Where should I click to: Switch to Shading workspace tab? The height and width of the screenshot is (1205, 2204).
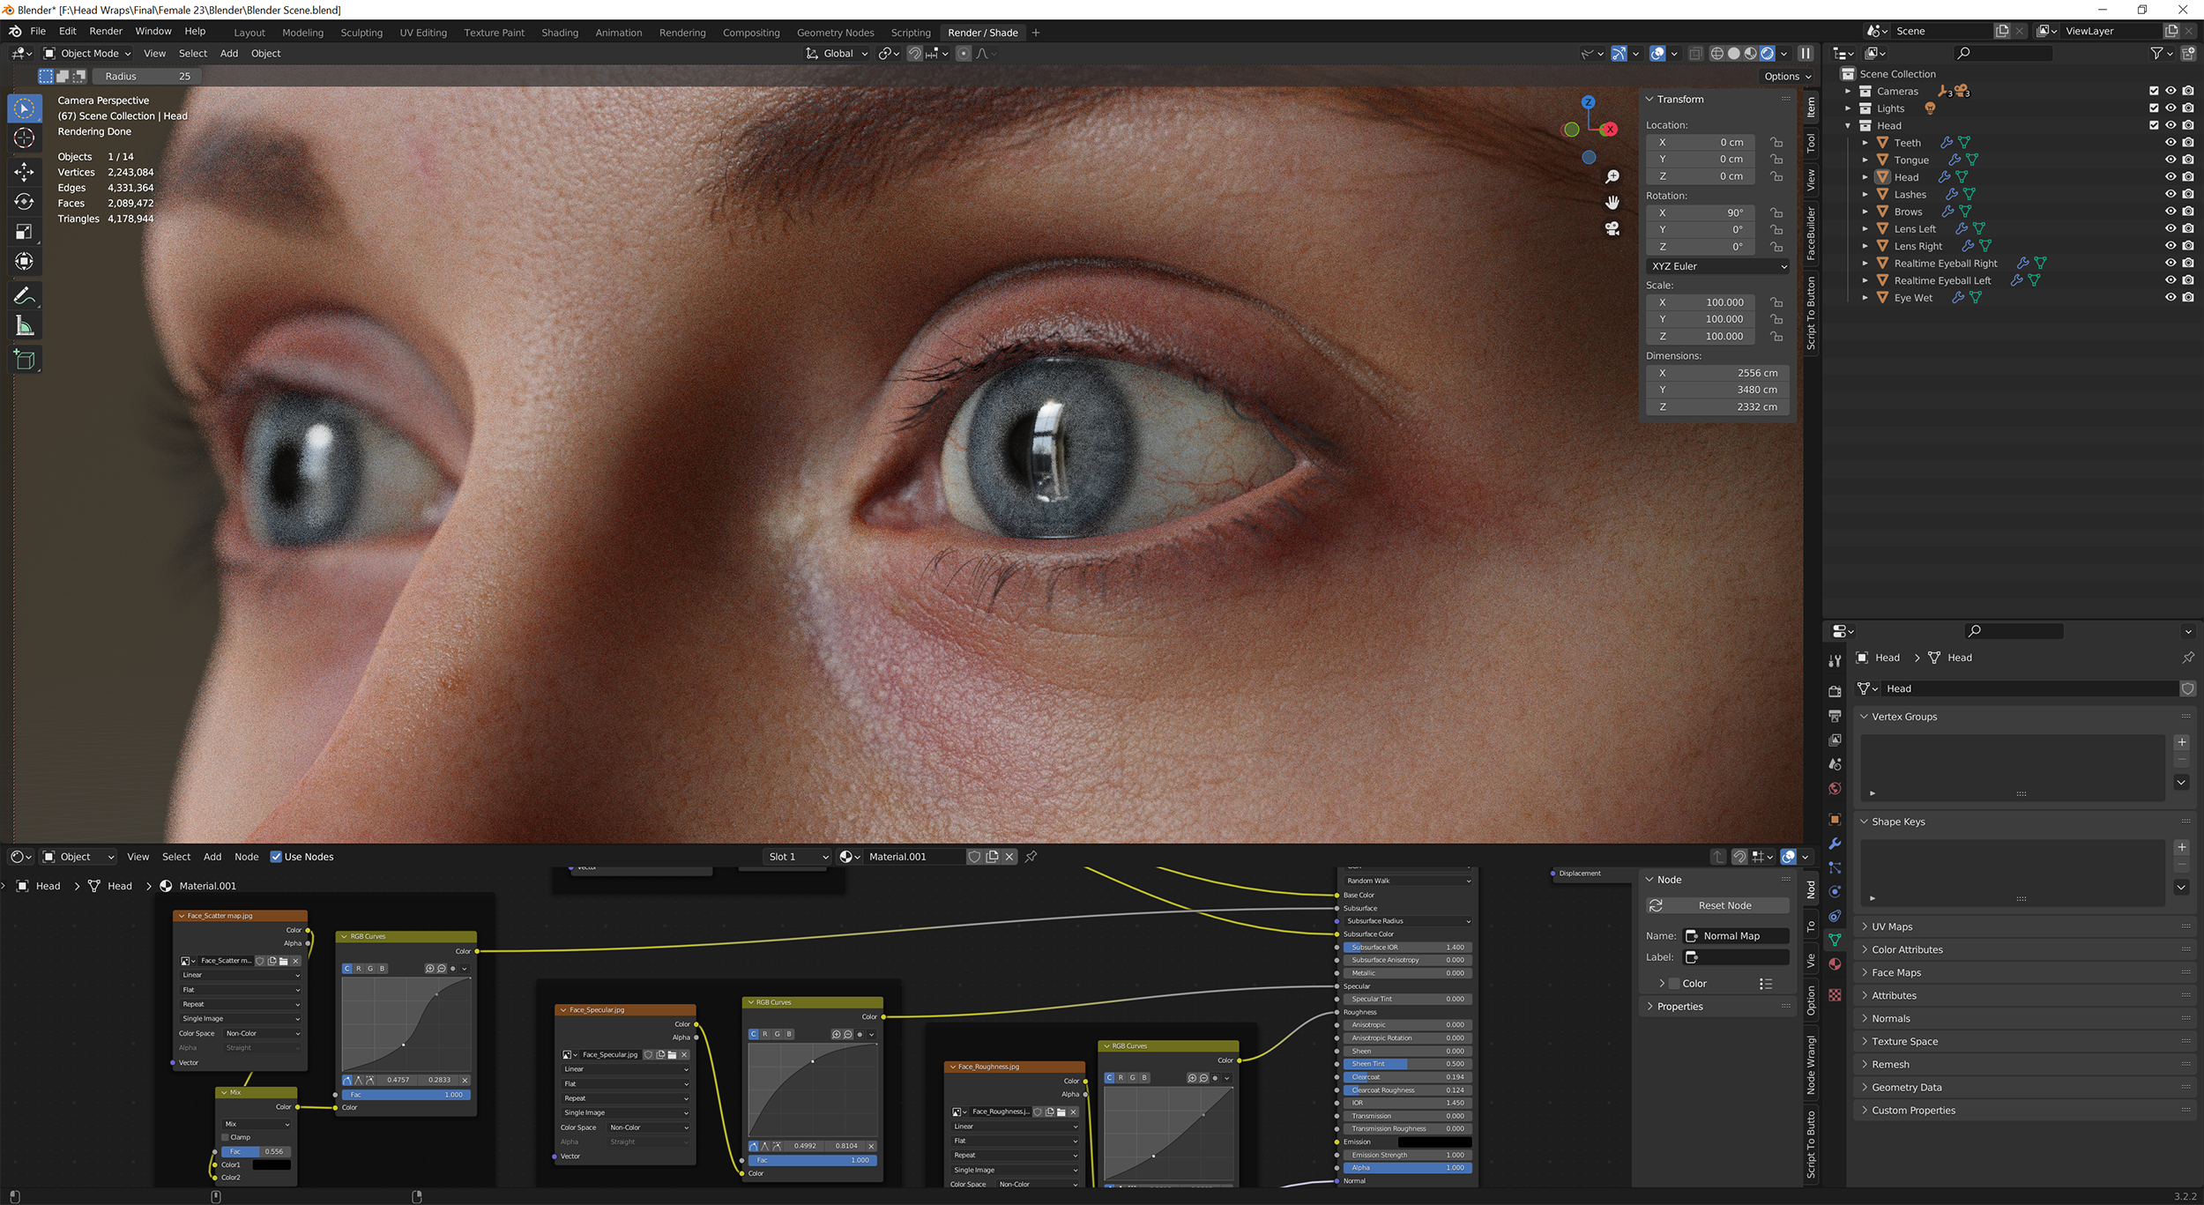(560, 33)
